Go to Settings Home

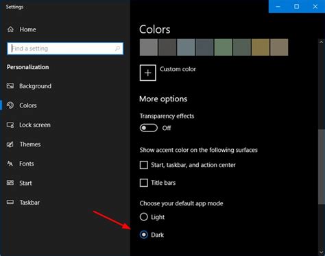point(27,29)
